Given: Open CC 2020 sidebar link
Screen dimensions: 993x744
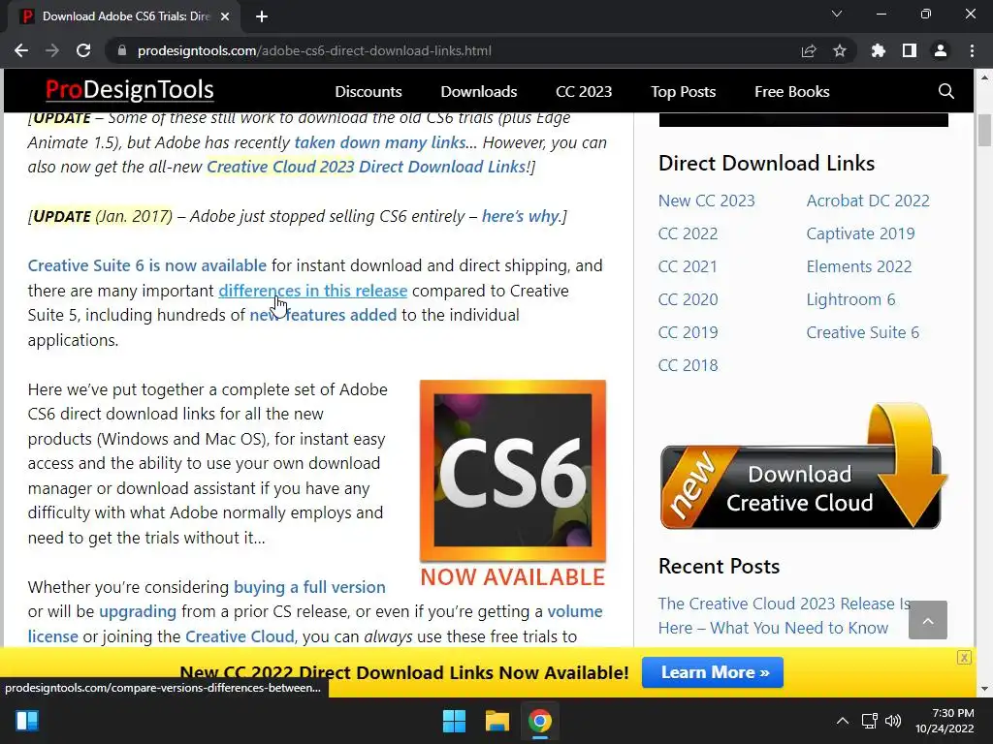Looking at the screenshot, I should point(688,299).
